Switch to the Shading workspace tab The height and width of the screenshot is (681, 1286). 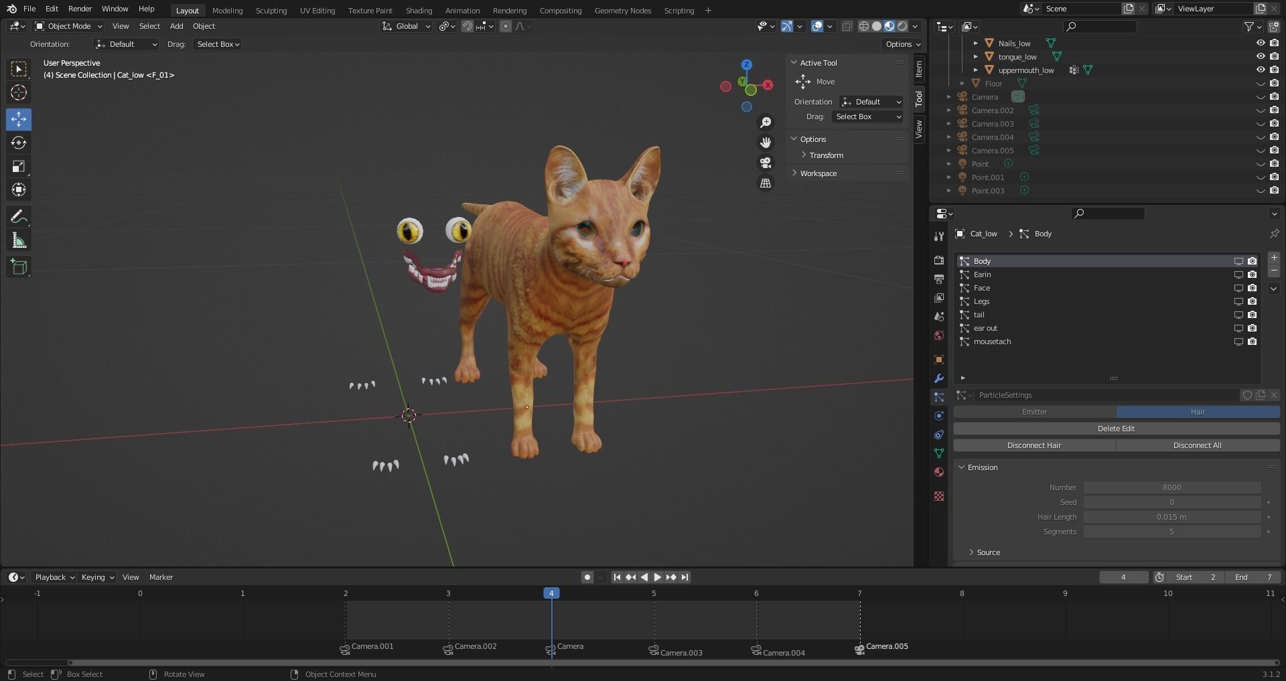point(419,11)
